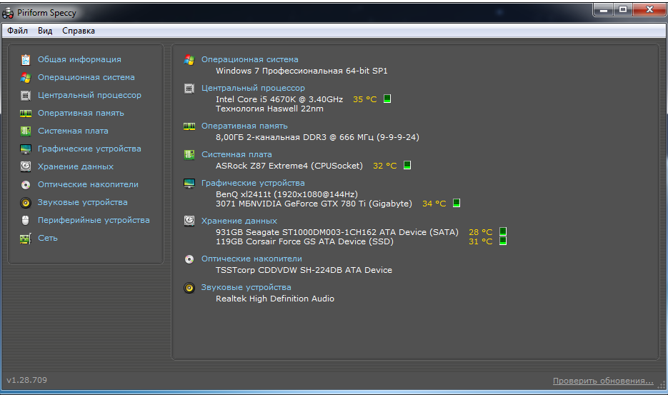Image resolution: width=668 pixels, height=395 pixels.
Task: Open Центральный процессор heading link in summary
Action: pyautogui.click(x=253, y=88)
